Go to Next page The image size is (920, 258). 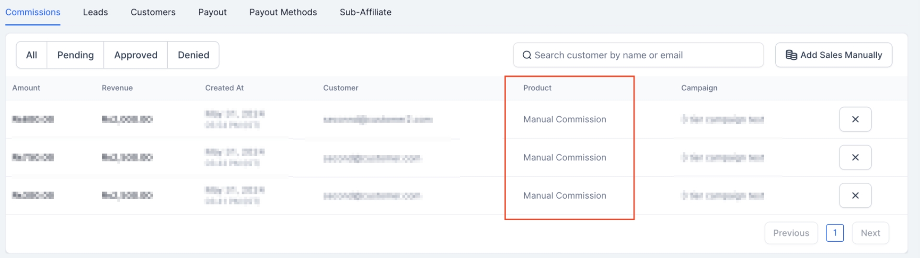pyautogui.click(x=870, y=233)
